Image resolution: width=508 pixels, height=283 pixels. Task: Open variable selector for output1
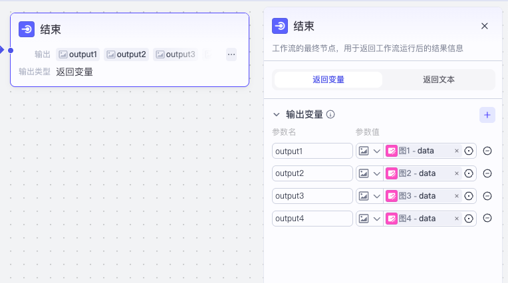tap(469, 151)
